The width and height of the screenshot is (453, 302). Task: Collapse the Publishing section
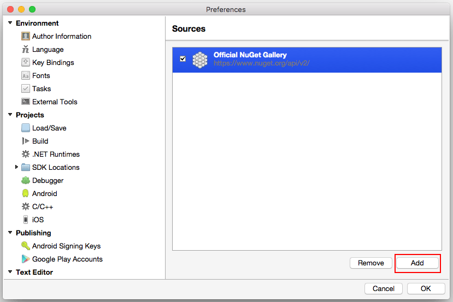10,233
